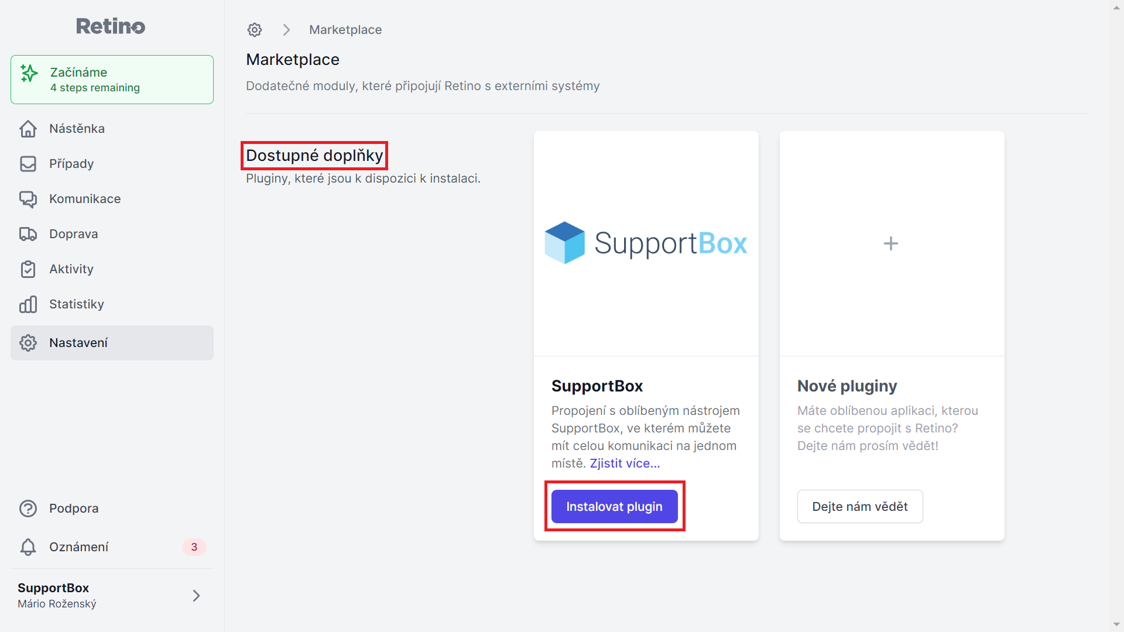Screen dimensions: 1124x632
Task: Click the Nástěnka home icon
Action: (28, 129)
